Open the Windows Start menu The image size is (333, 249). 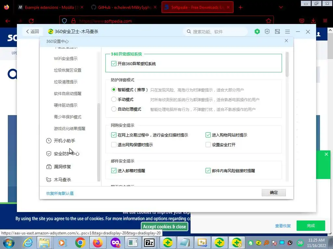tap(8, 243)
